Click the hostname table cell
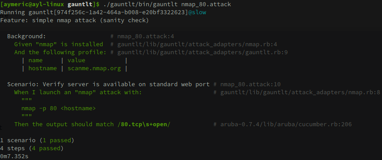This screenshot has width=382, height=160. (43, 68)
